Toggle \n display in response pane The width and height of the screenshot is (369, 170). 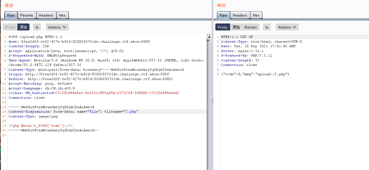(267, 27)
